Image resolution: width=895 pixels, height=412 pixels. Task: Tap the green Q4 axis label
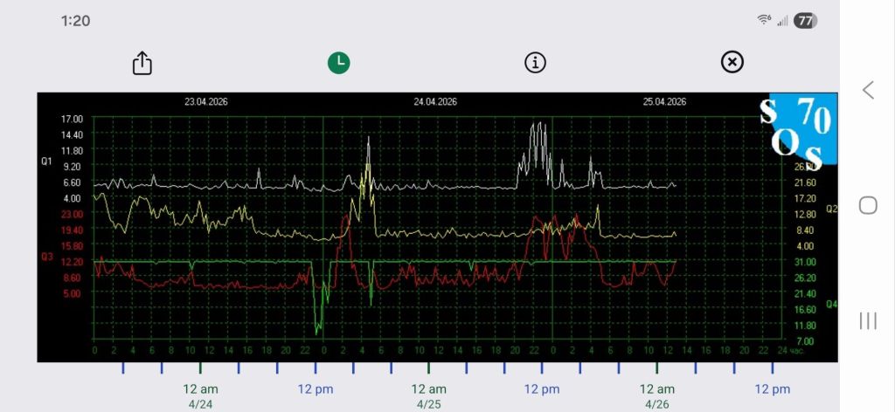click(831, 304)
